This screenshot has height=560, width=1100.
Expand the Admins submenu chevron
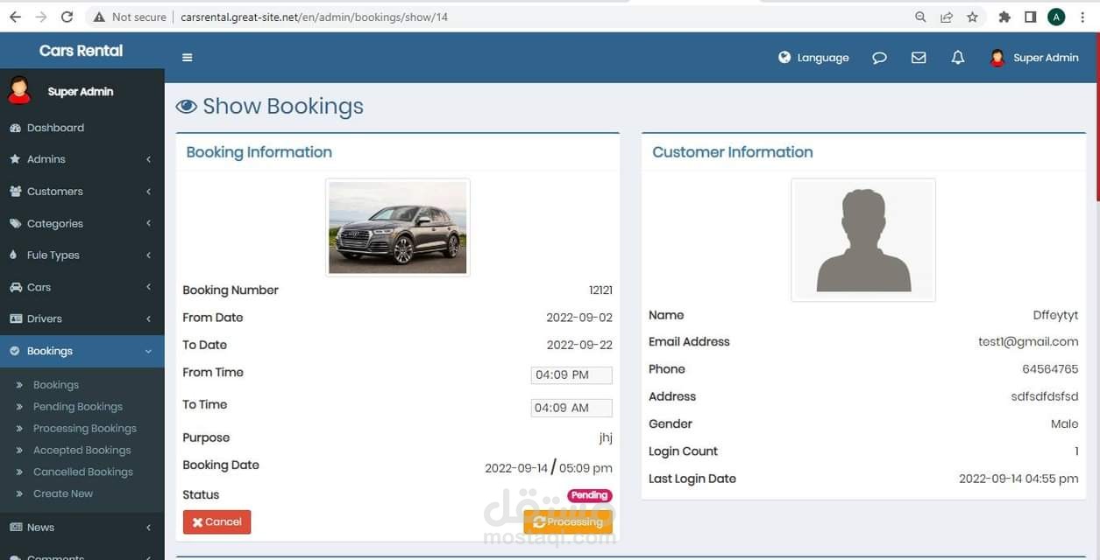(x=149, y=159)
